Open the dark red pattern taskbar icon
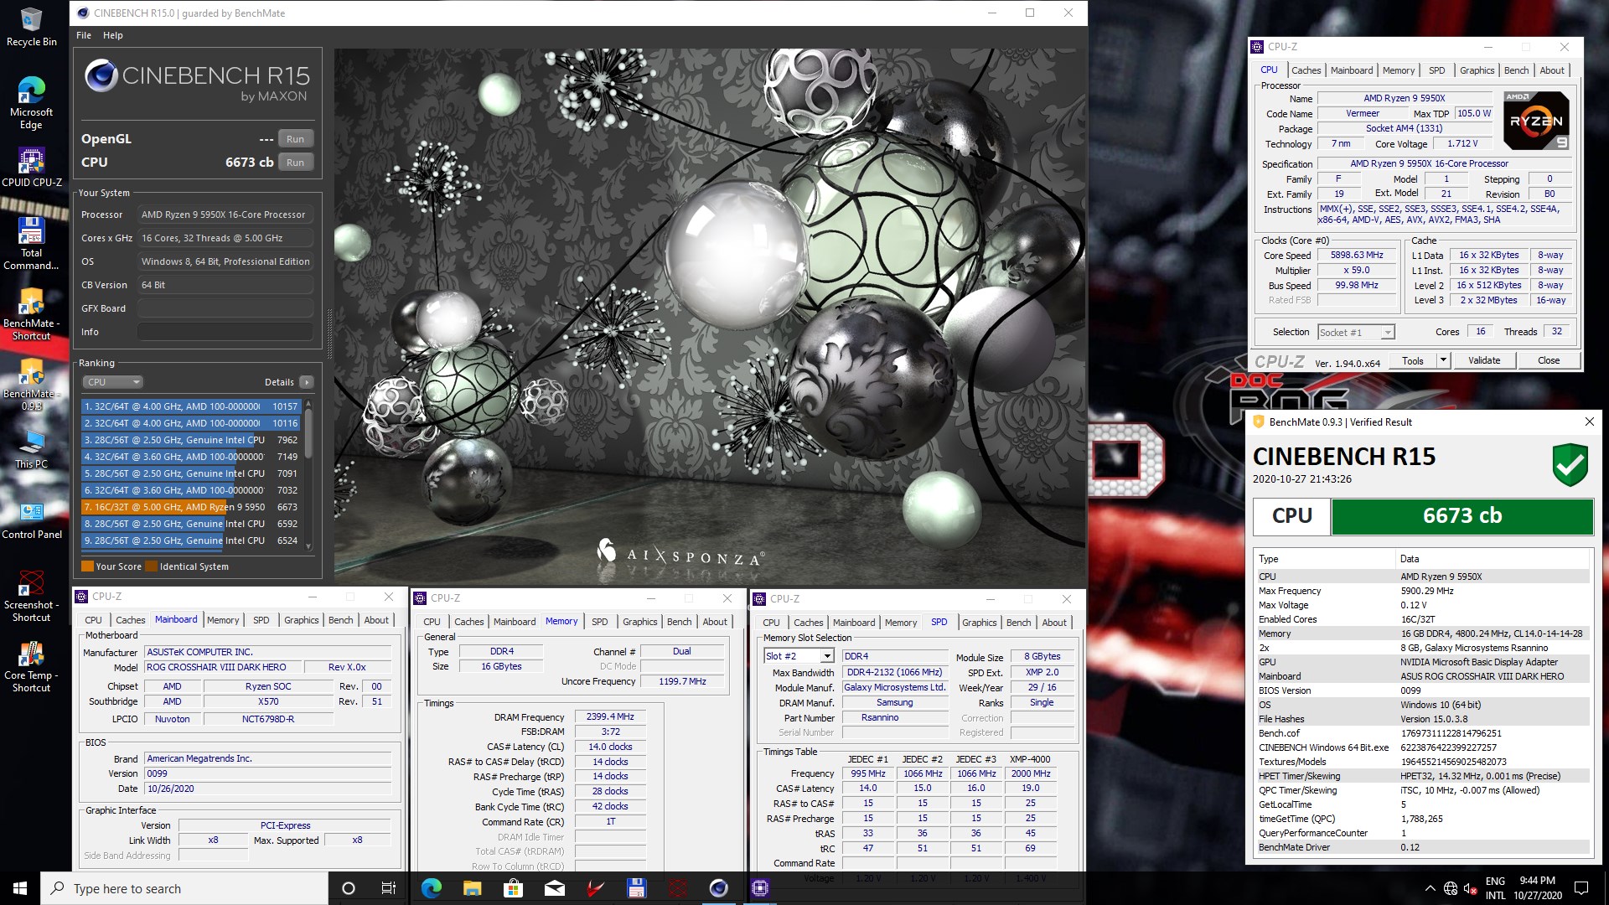 coord(677,888)
